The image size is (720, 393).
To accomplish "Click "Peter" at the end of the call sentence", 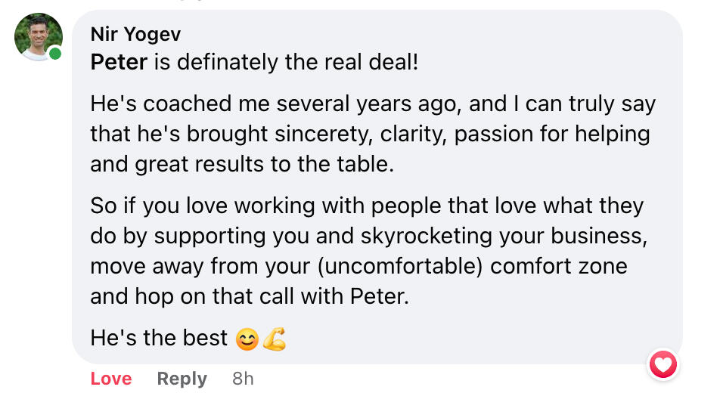I will tap(377, 296).
